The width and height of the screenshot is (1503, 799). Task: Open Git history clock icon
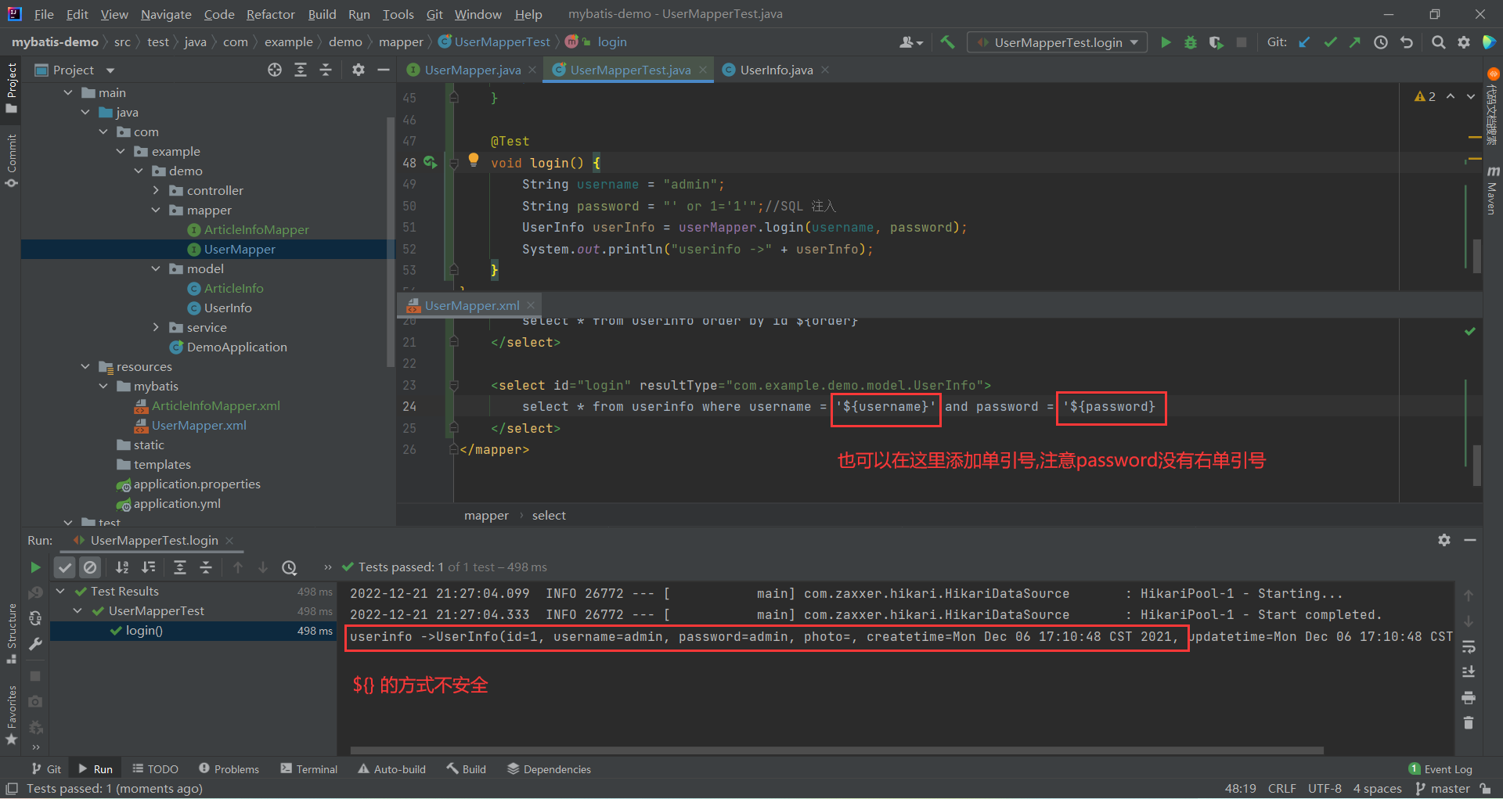[1381, 42]
